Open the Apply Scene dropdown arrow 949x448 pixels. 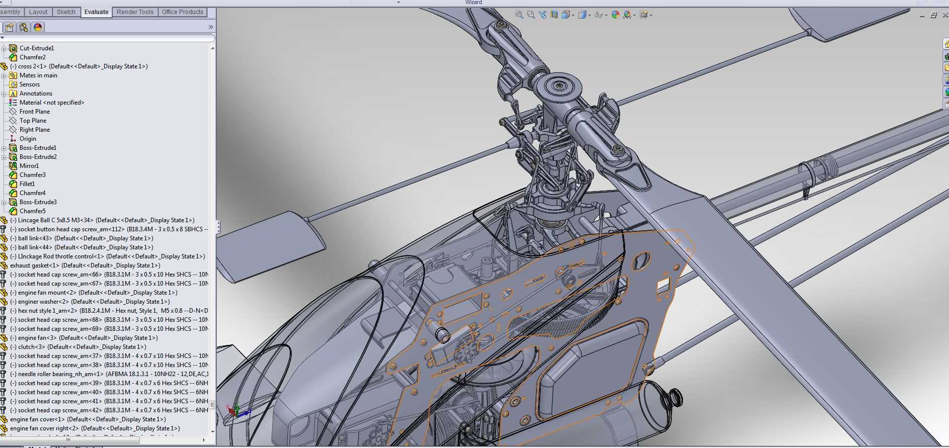click(634, 15)
